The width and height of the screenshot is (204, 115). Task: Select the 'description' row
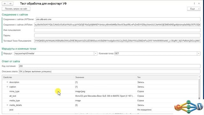coord(100,82)
